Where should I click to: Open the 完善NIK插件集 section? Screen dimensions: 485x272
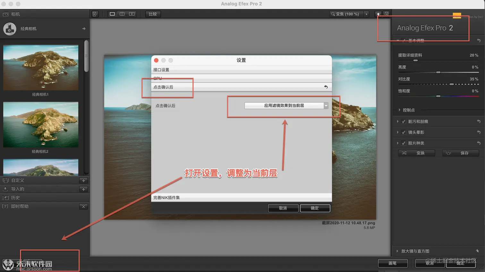click(242, 198)
